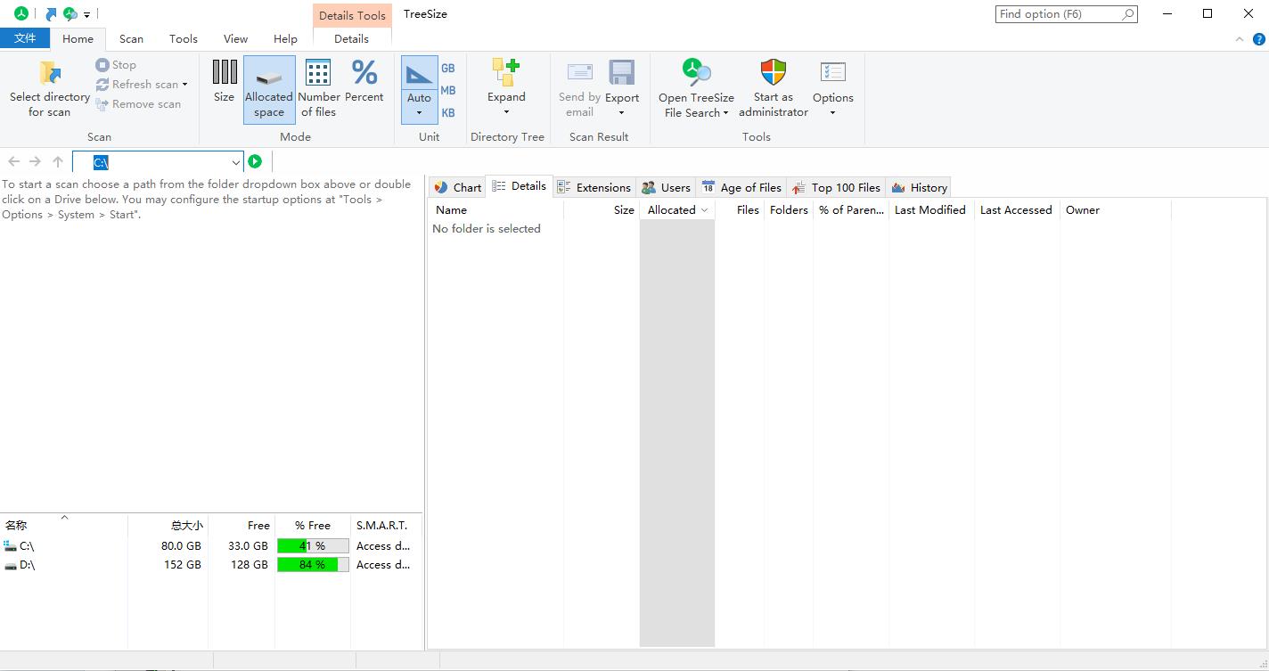Sort by the Allocated column header

(677, 210)
